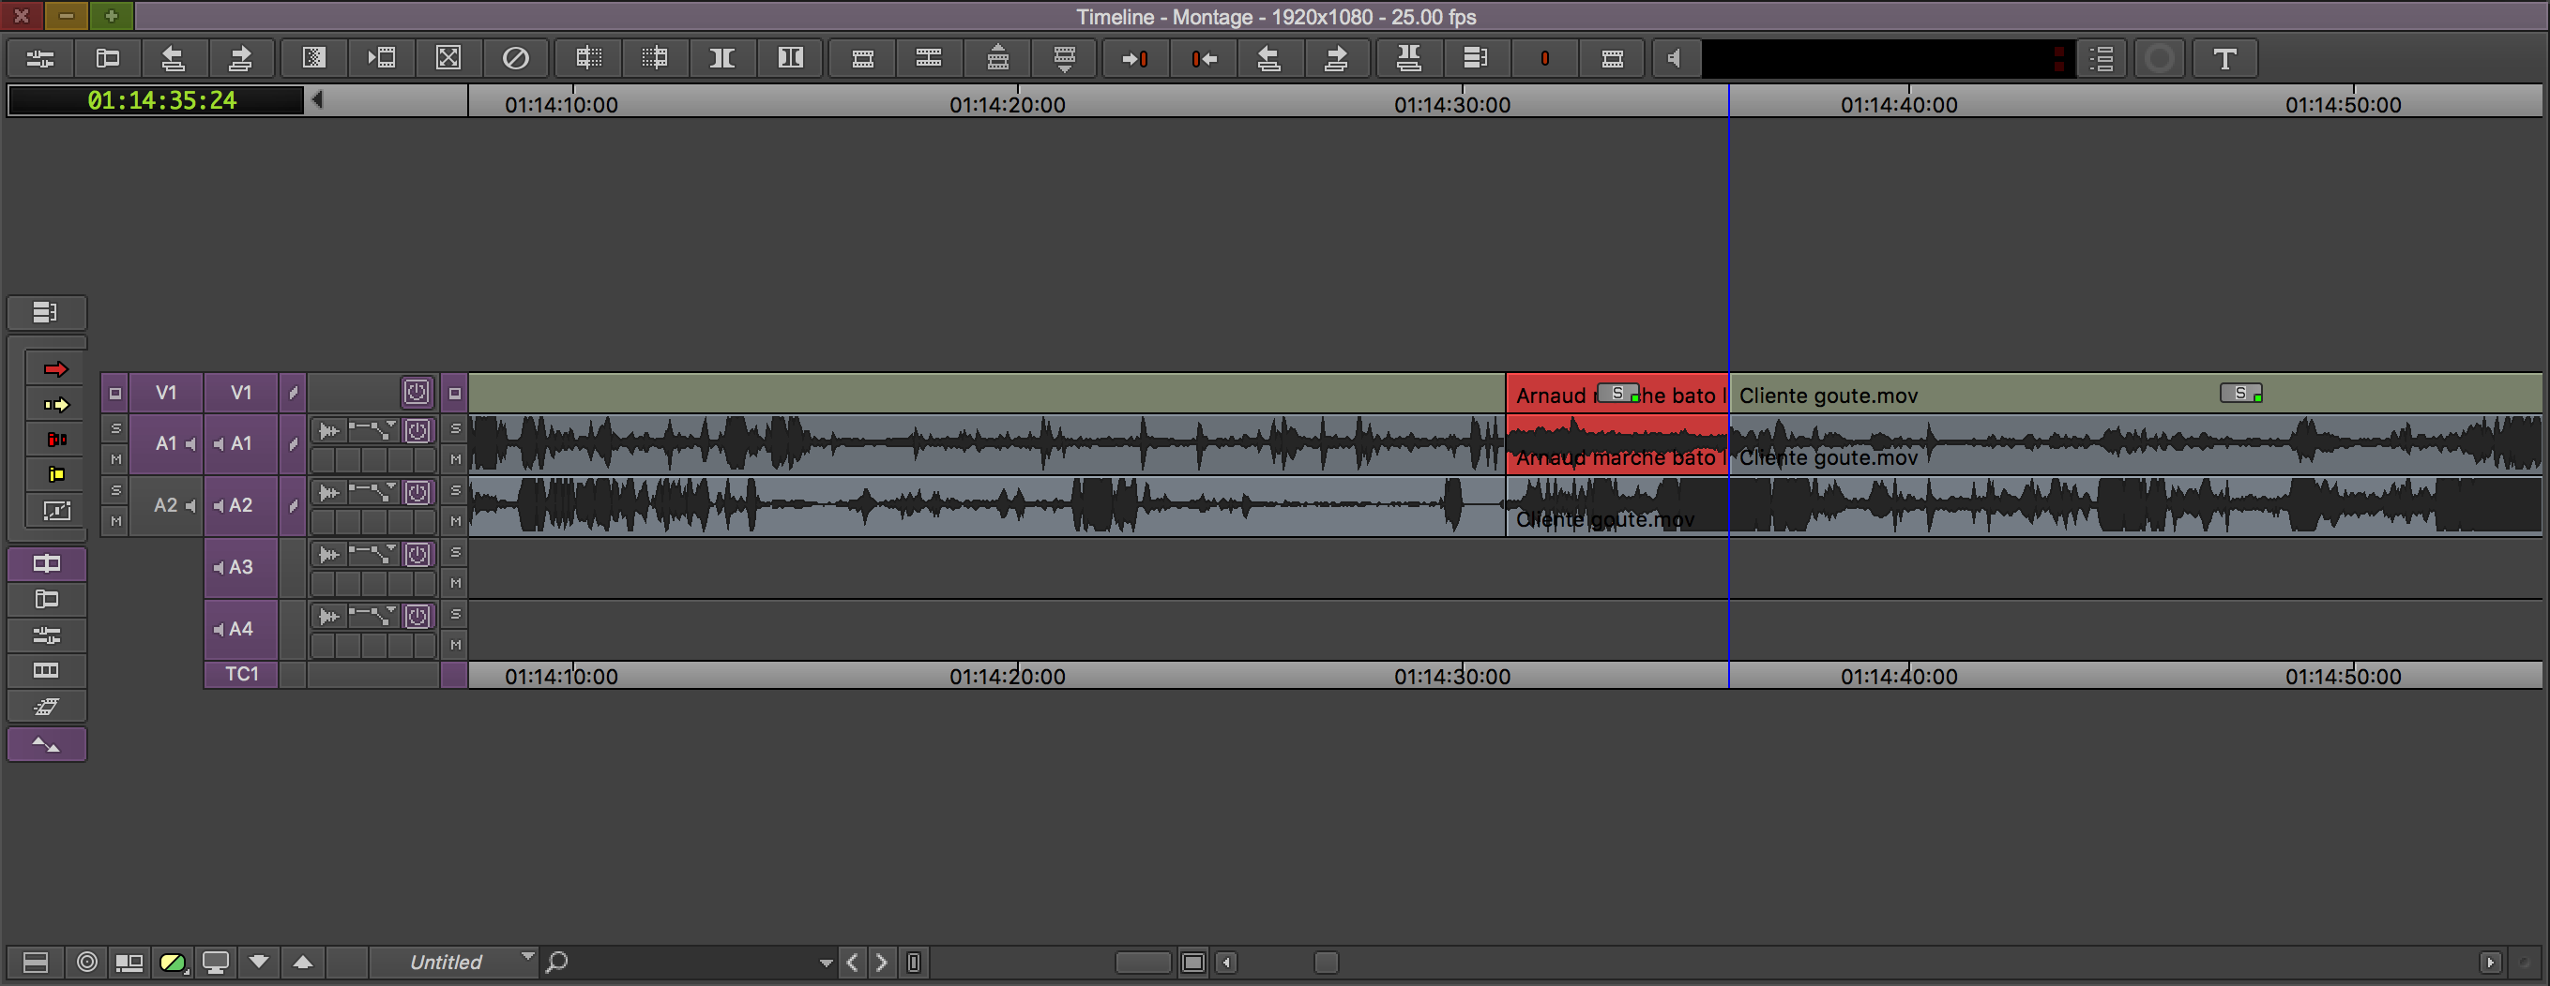Click the Mark Out button in toolbar

[x=1203, y=58]
